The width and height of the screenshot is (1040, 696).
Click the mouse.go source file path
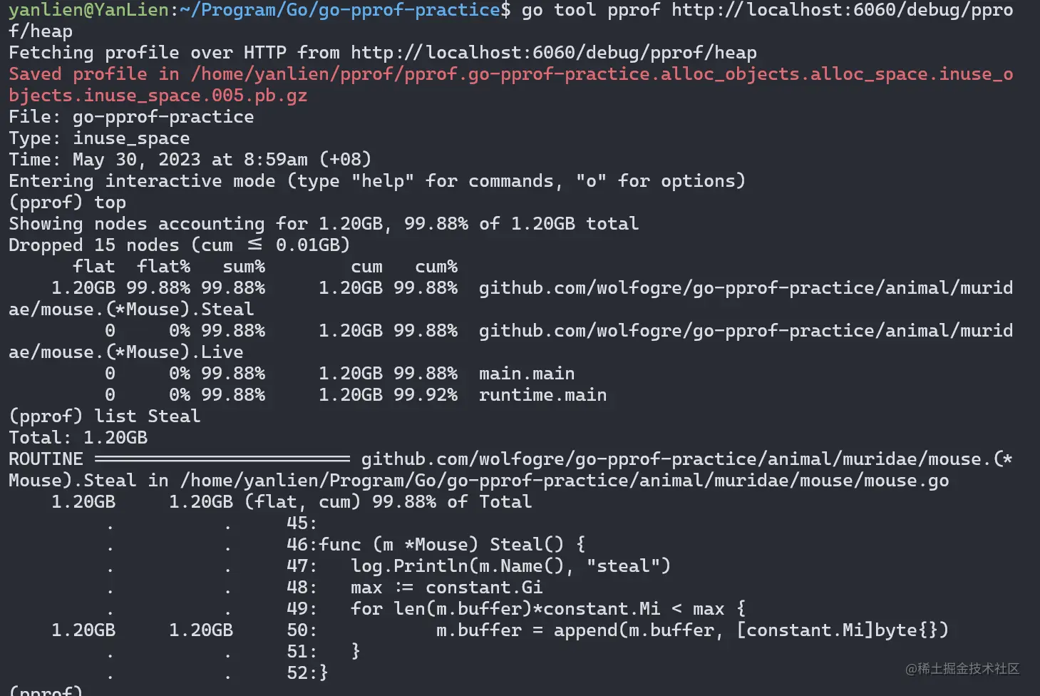point(564,481)
